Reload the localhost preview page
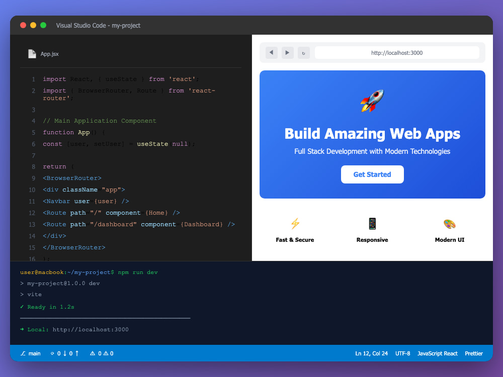 pyautogui.click(x=303, y=53)
